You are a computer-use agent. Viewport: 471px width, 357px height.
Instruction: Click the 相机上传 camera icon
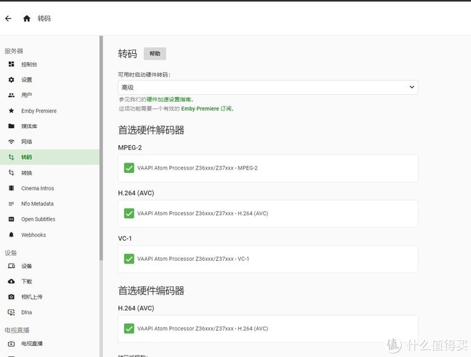pyautogui.click(x=11, y=297)
